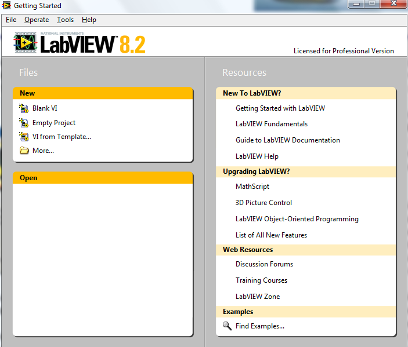Visit LabVIEW Zone
Screen dimensions: 408x347
pos(258,297)
